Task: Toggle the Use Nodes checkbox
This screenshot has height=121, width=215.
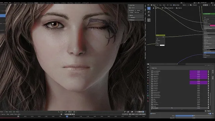Action: click(x=174, y=5)
